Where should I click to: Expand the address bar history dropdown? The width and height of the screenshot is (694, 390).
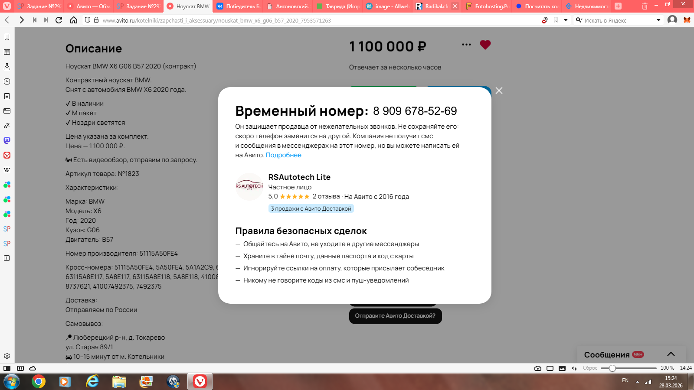tap(566, 20)
